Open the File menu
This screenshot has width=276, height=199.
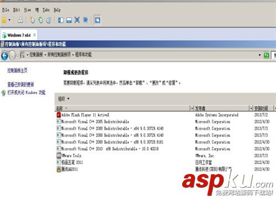(x=6, y=10)
